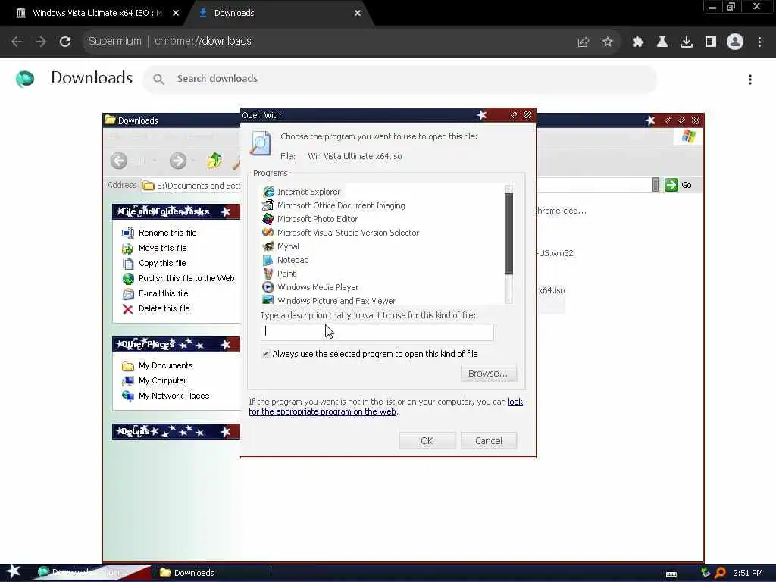Open browser Extensions puzzle icon
Image resolution: width=776 pixels, height=582 pixels.
click(638, 42)
